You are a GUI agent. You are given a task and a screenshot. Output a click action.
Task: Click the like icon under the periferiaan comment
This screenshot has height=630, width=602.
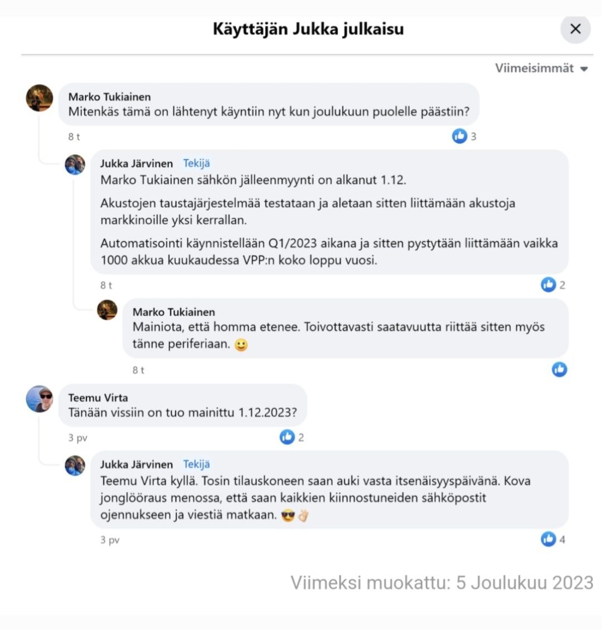tap(560, 369)
